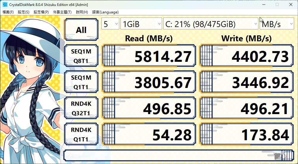Change the MB/s unit dropdown
The width and height of the screenshot is (298, 164).
point(277,24)
